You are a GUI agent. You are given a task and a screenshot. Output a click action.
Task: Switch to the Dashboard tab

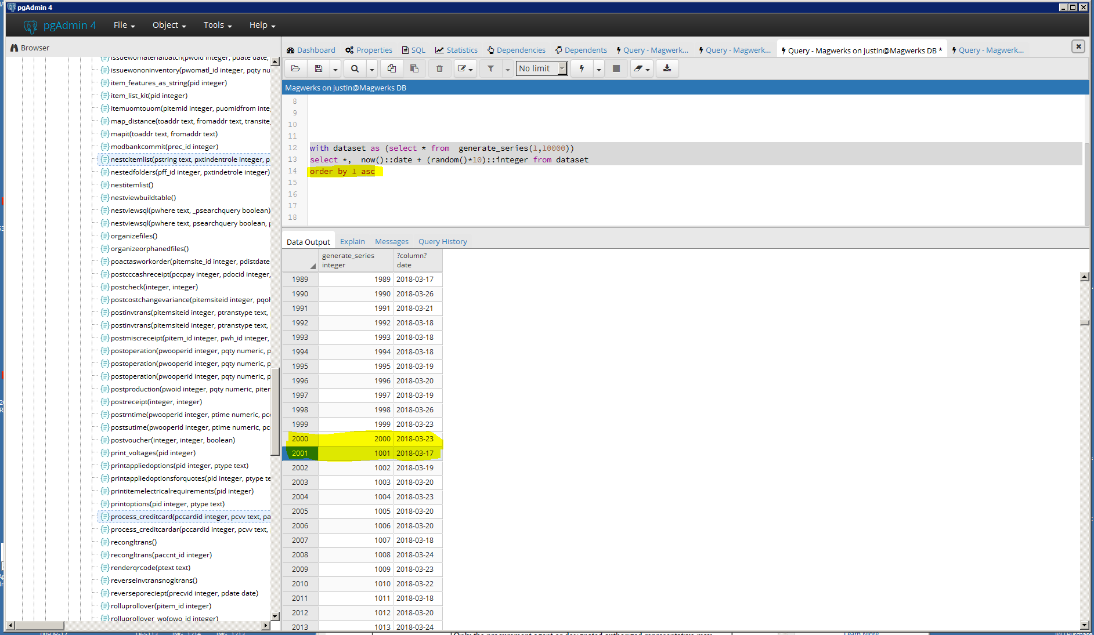(311, 50)
